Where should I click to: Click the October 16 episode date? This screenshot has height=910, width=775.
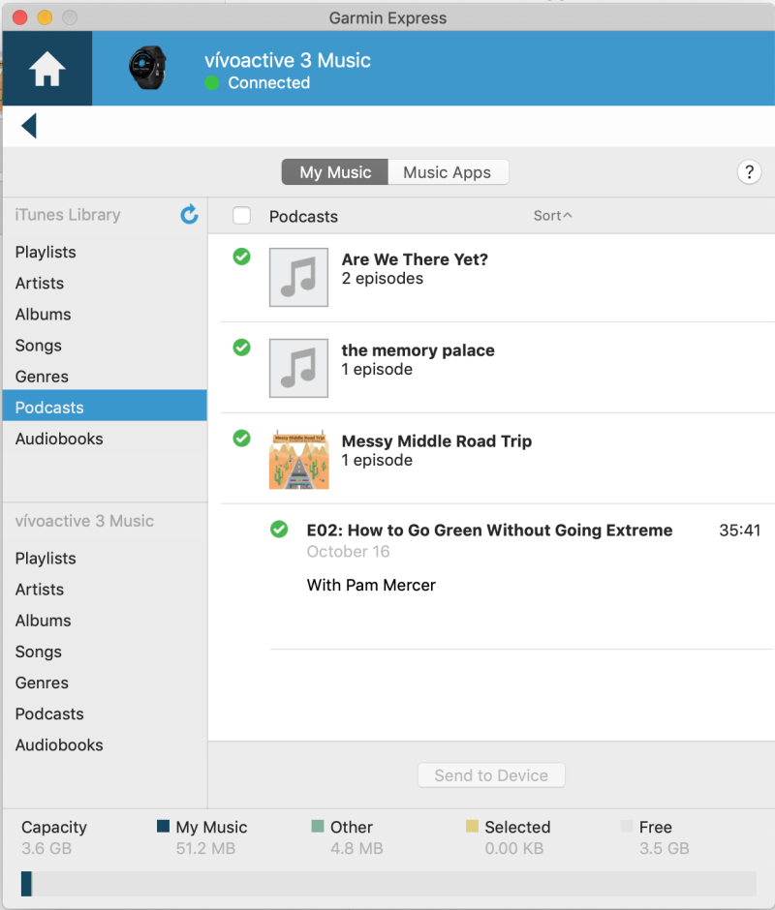(348, 552)
